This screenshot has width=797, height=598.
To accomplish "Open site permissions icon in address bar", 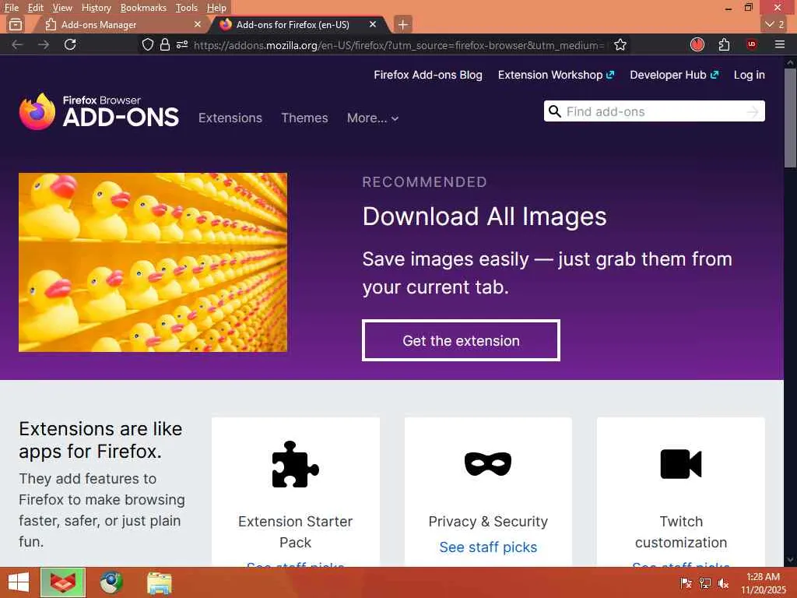I will [x=182, y=44].
